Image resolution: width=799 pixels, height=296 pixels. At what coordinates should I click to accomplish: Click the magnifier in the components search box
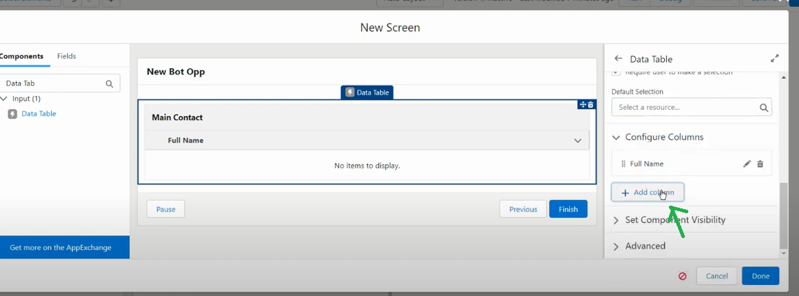tap(109, 83)
